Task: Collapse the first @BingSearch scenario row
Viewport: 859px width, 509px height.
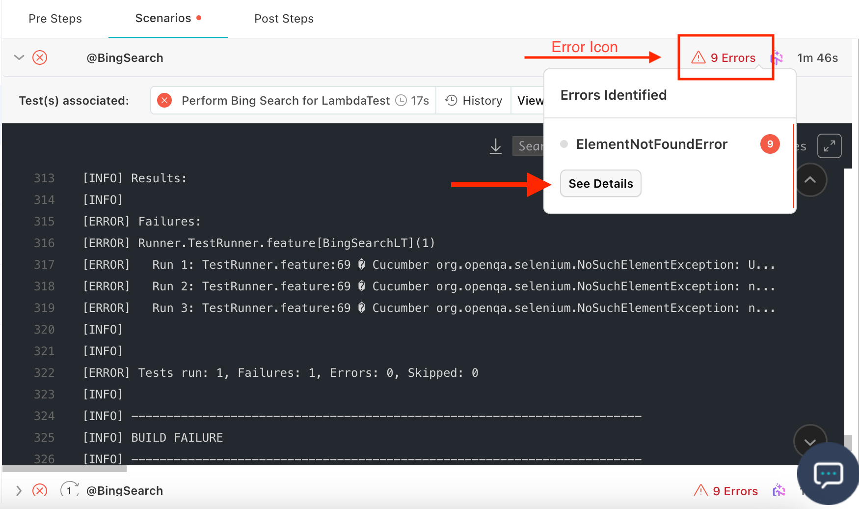Action: coord(19,58)
